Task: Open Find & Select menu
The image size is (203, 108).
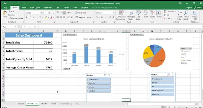Action: point(186,15)
